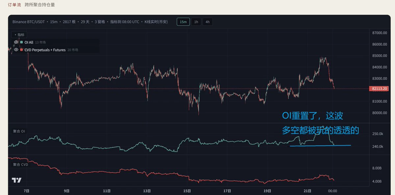The image size is (395, 195).
Task: Click the 82113.20 current price label
Action: 379,88
